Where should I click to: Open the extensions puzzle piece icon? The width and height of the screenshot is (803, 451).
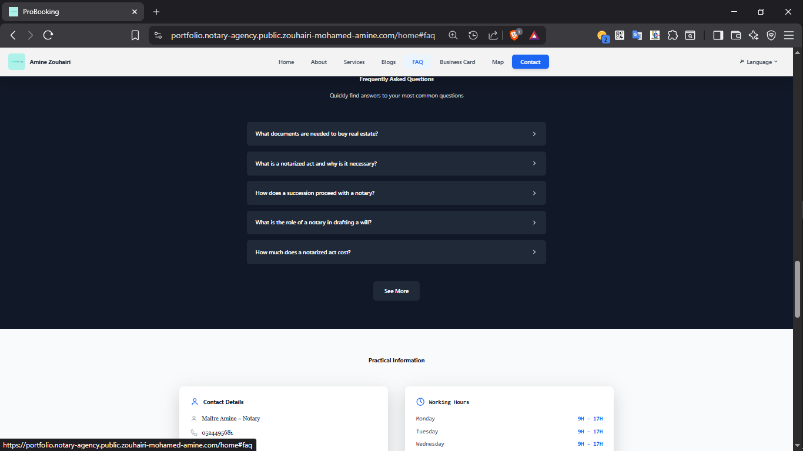(x=672, y=35)
